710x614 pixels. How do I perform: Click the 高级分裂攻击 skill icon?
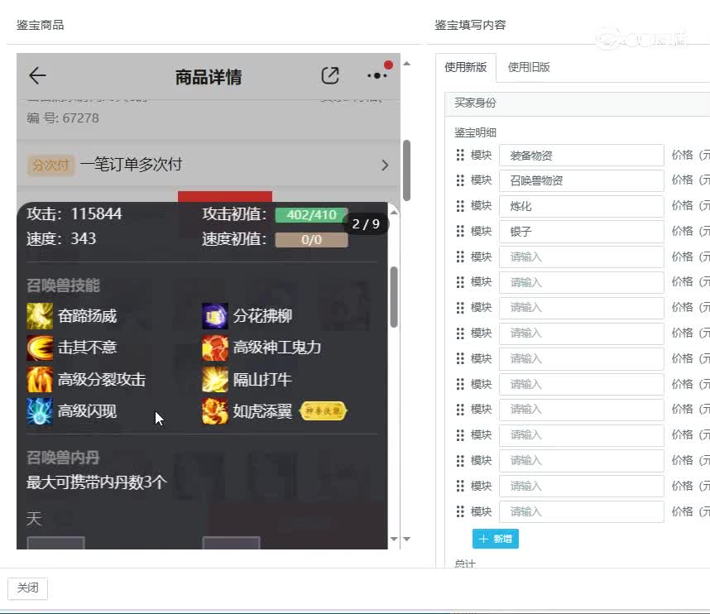click(40, 379)
